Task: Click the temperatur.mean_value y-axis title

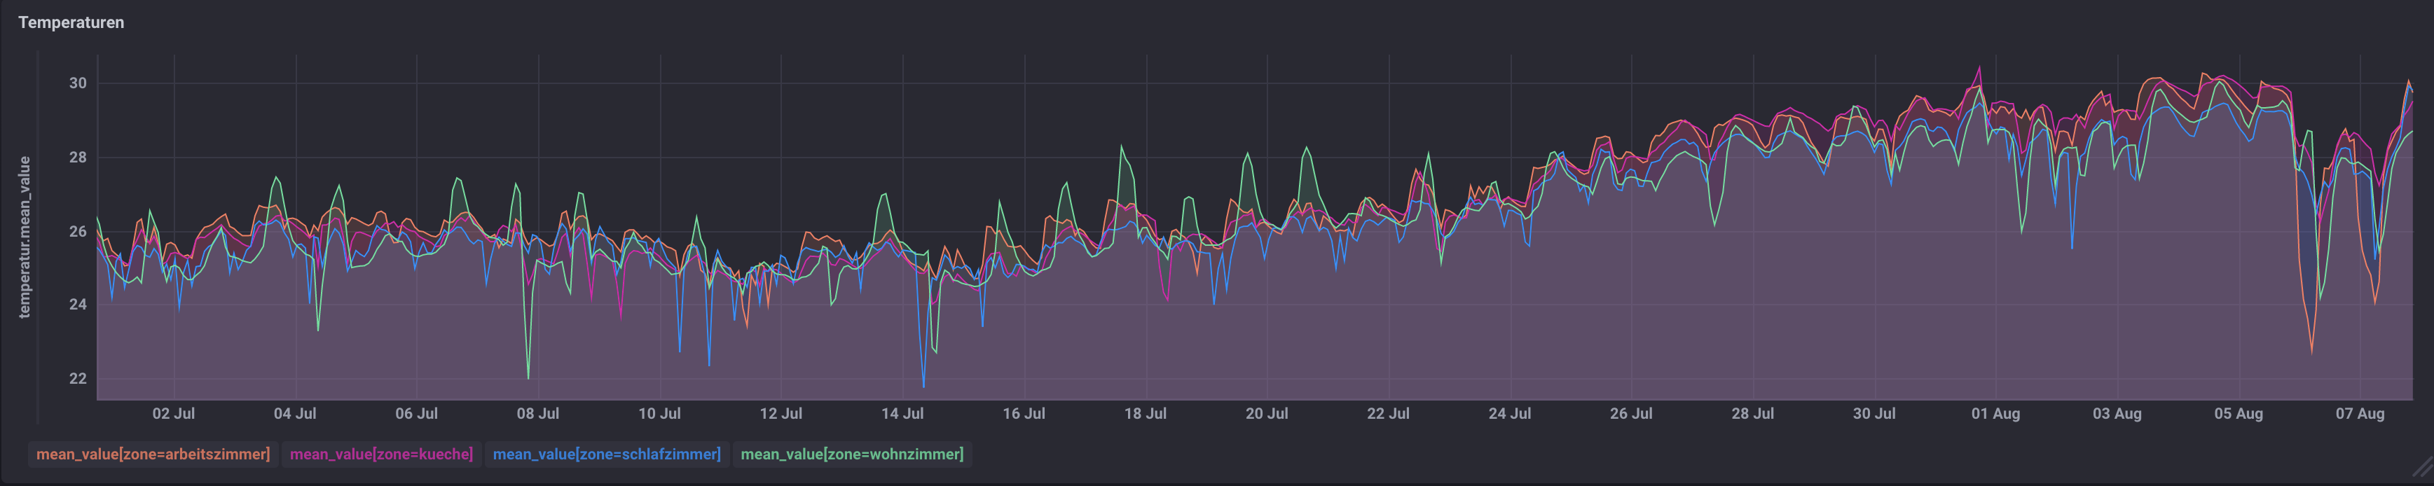Action: (25, 238)
